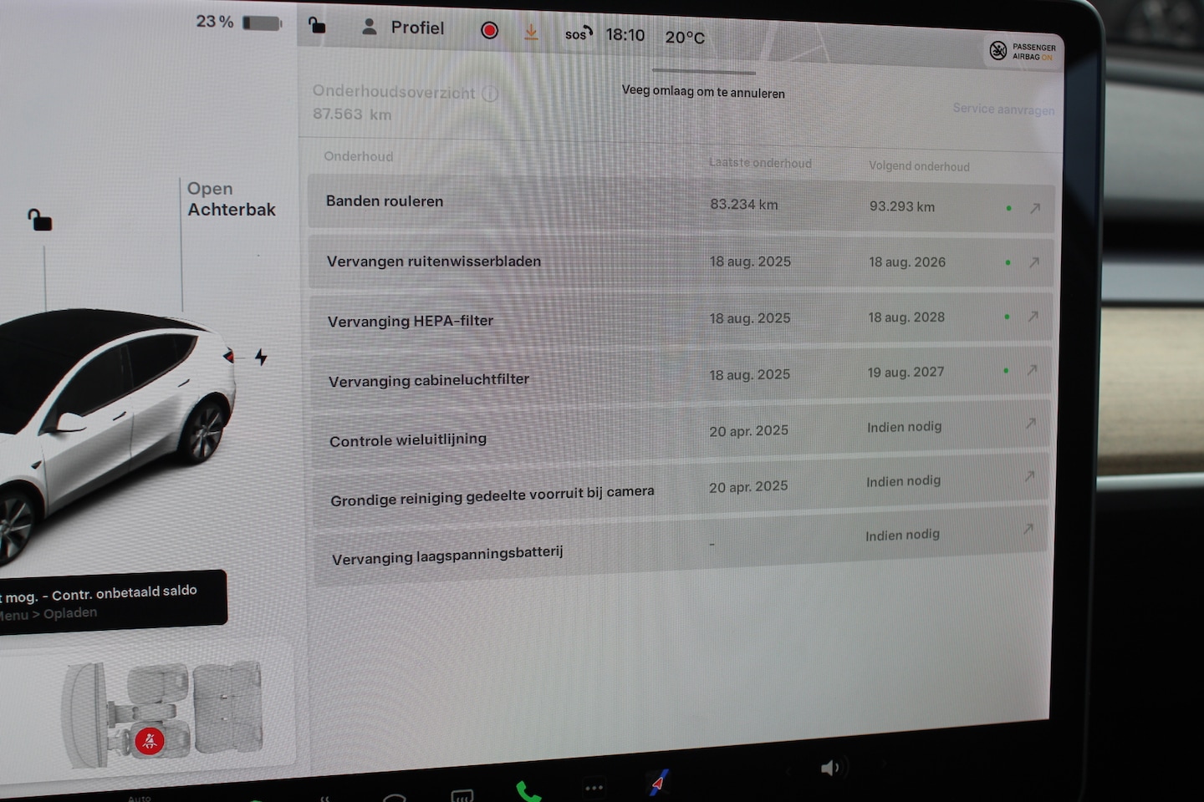
Task: Open the Grondige reiniging voorruit row arrow
Action: click(x=1029, y=476)
